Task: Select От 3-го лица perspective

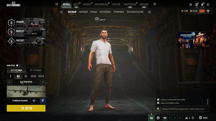Action: [17, 70]
